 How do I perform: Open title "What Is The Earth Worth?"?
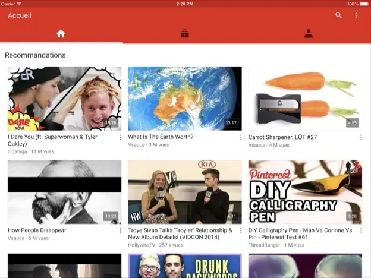coord(161,137)
